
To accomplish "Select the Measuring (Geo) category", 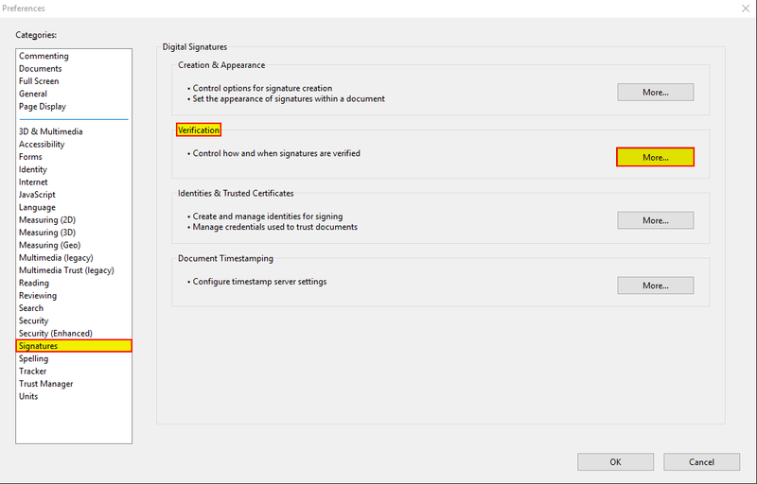I will [50, 245].
